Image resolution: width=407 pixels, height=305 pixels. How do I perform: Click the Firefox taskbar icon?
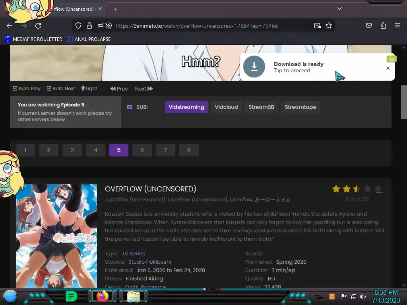tap(103, 296)
